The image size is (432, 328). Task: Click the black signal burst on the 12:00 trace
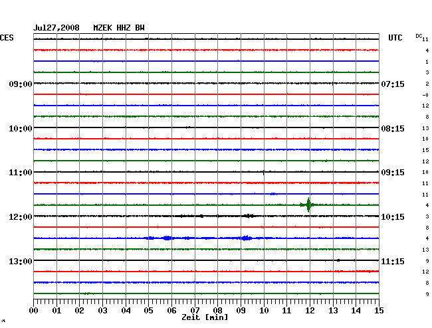[248, 216]
